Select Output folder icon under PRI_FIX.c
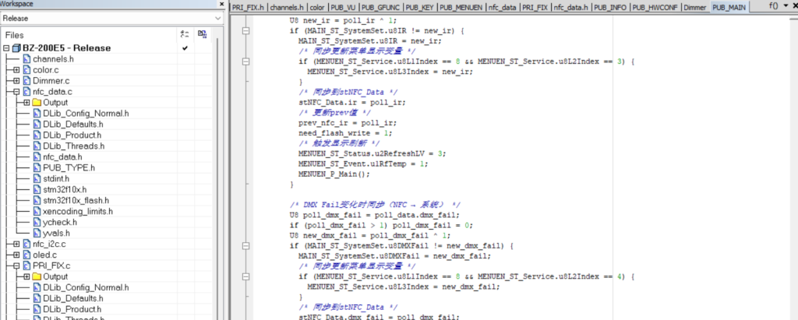This screenshot has width=798, height=320. tap(37, 276)
